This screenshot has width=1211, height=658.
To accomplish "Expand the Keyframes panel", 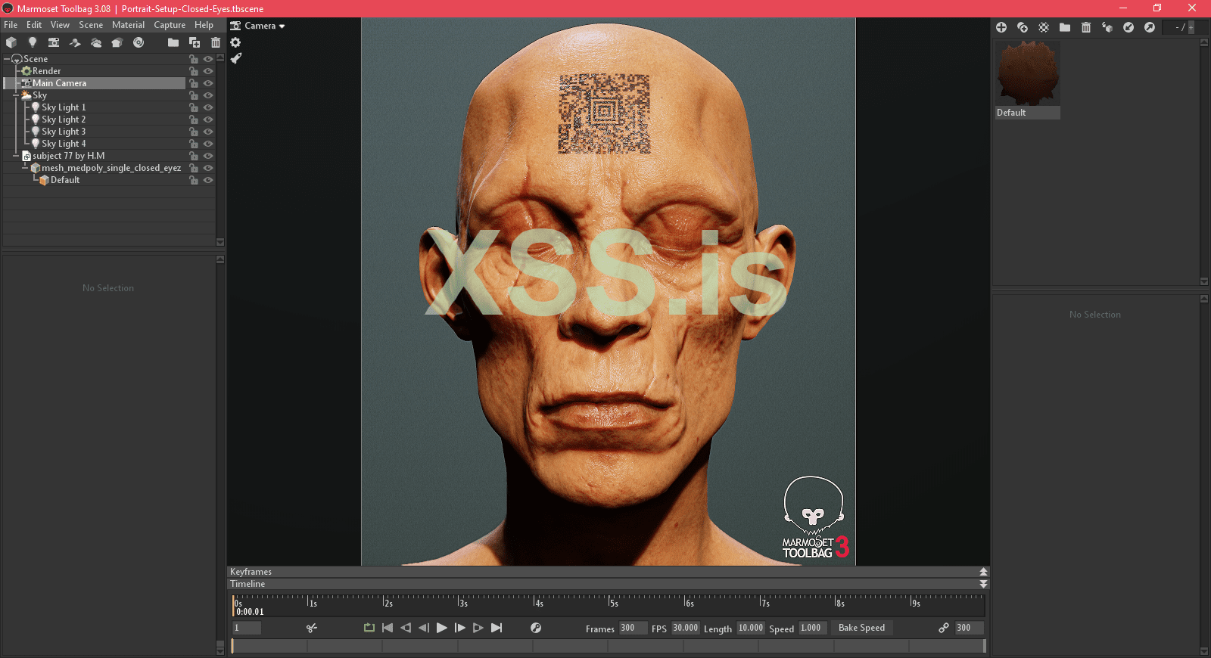I will pos(983,572).
